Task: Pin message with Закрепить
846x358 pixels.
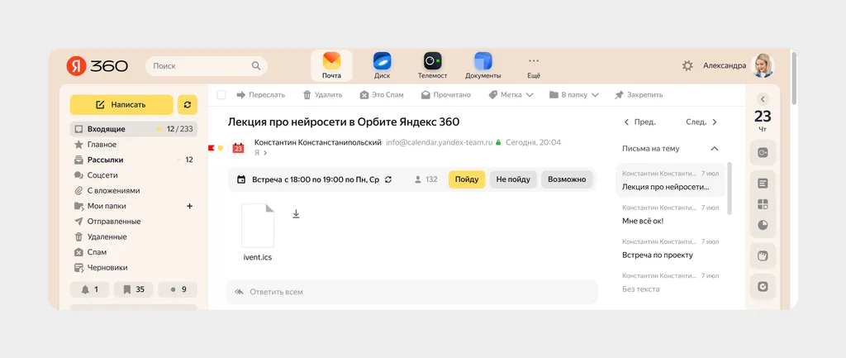Action: 639,95
